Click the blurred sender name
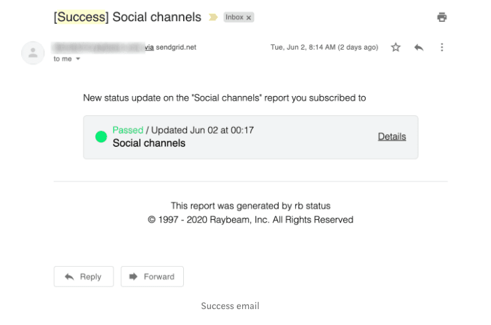The image size is (491, 325). [99, 48]
